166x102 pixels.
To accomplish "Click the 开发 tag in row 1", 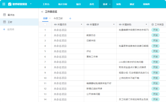I will [155, 30].
